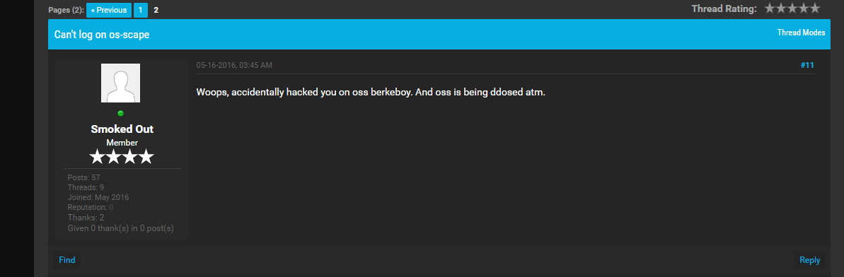Screen dimensions: 844x277
Task: Click the member rank stars under Member
Action: point(122,157)
